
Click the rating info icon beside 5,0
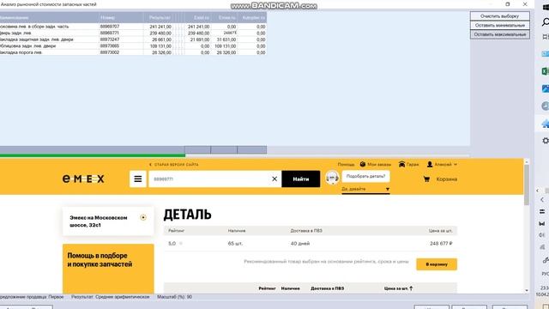[181, 243]
